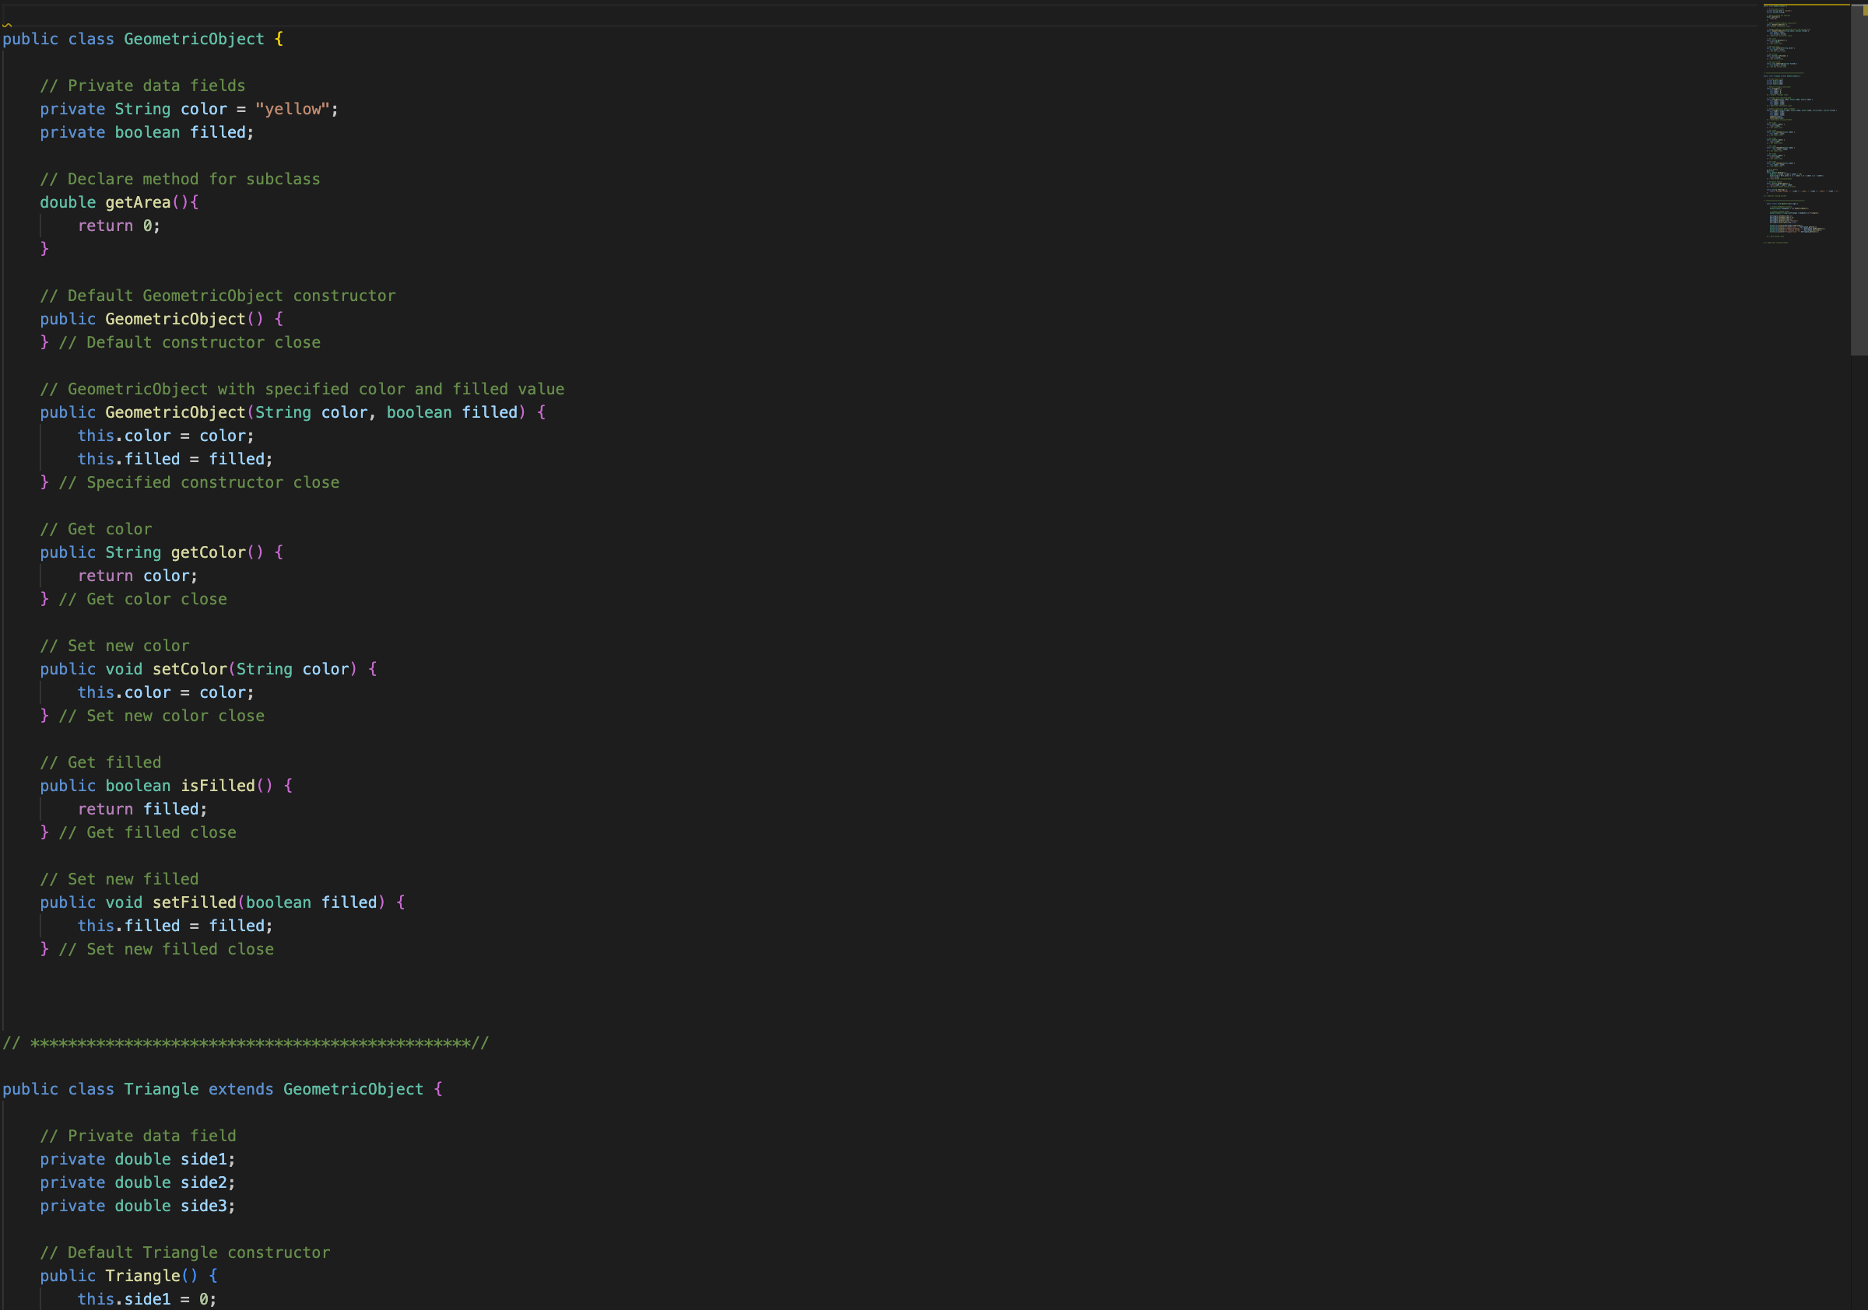Click the vertical scrollbar thumb
Image resolution: width=1868 pixels, height=1310 pixels.
coord(1858,179)
